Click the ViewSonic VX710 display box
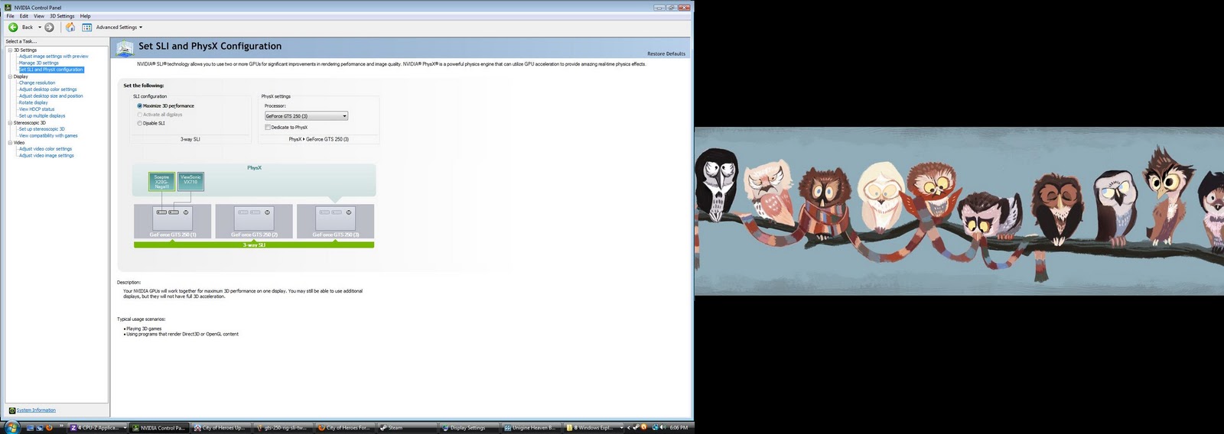The image size is (1224, 434). point(190,181)
